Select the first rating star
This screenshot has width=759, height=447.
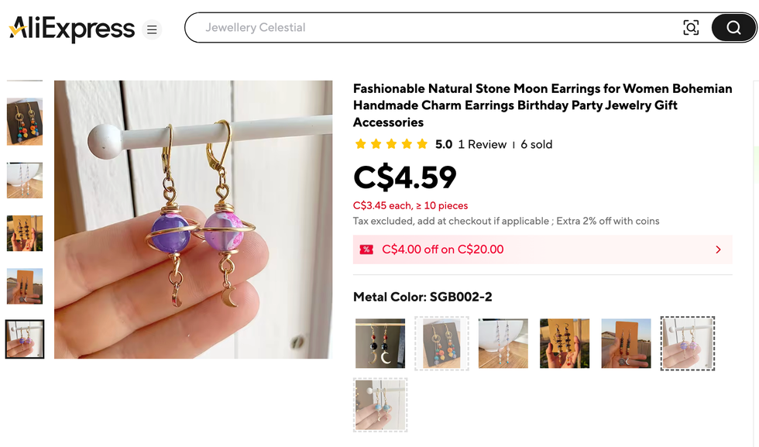[359, 143]
